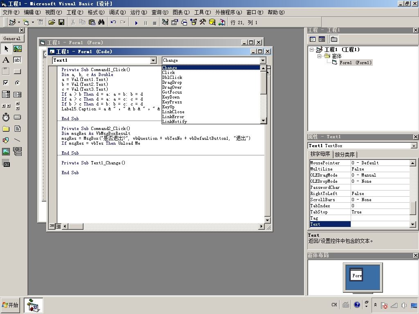This screenshot has height=314, width=419.
Task: Click the Find binoculars icon
Action: click(101, 22)
